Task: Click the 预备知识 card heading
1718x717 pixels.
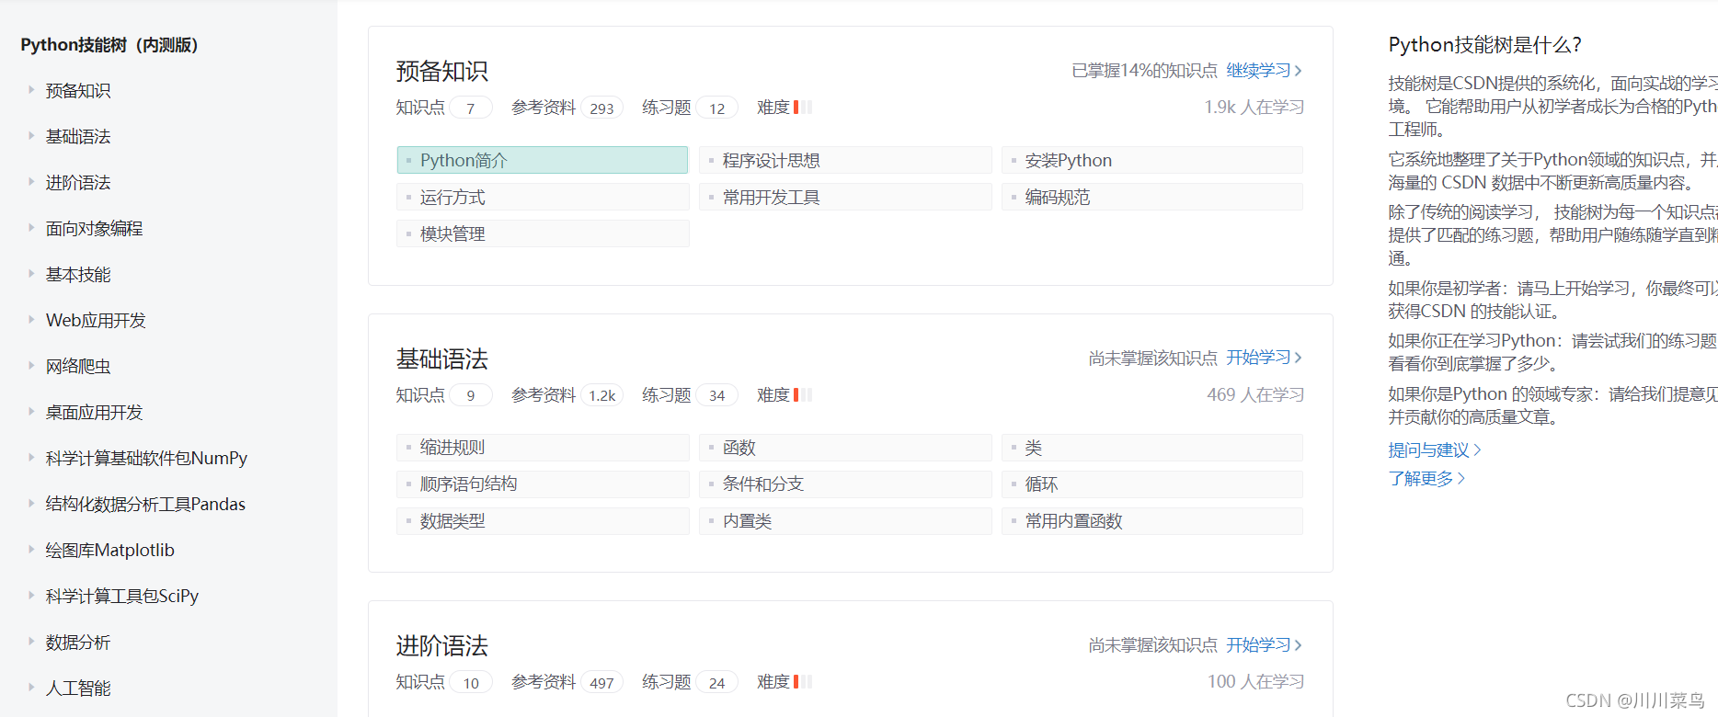Action: (442, 72)
